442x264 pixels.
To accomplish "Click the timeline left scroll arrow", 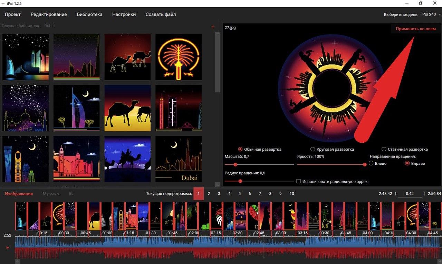I will [x=17, y=262].
